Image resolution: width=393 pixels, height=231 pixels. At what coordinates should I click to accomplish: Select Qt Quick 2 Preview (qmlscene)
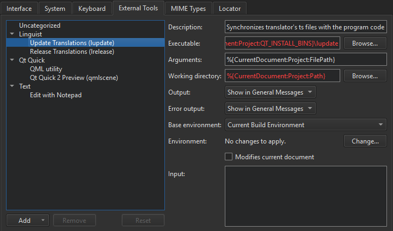(x=74, y=78)
